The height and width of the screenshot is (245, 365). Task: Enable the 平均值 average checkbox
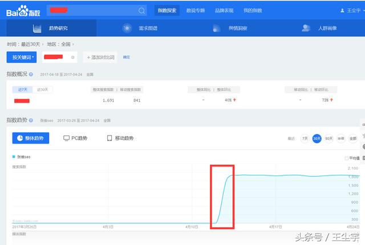click(x=346, y=158)
